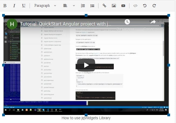
Task: Insert a video
Action: 123,6
